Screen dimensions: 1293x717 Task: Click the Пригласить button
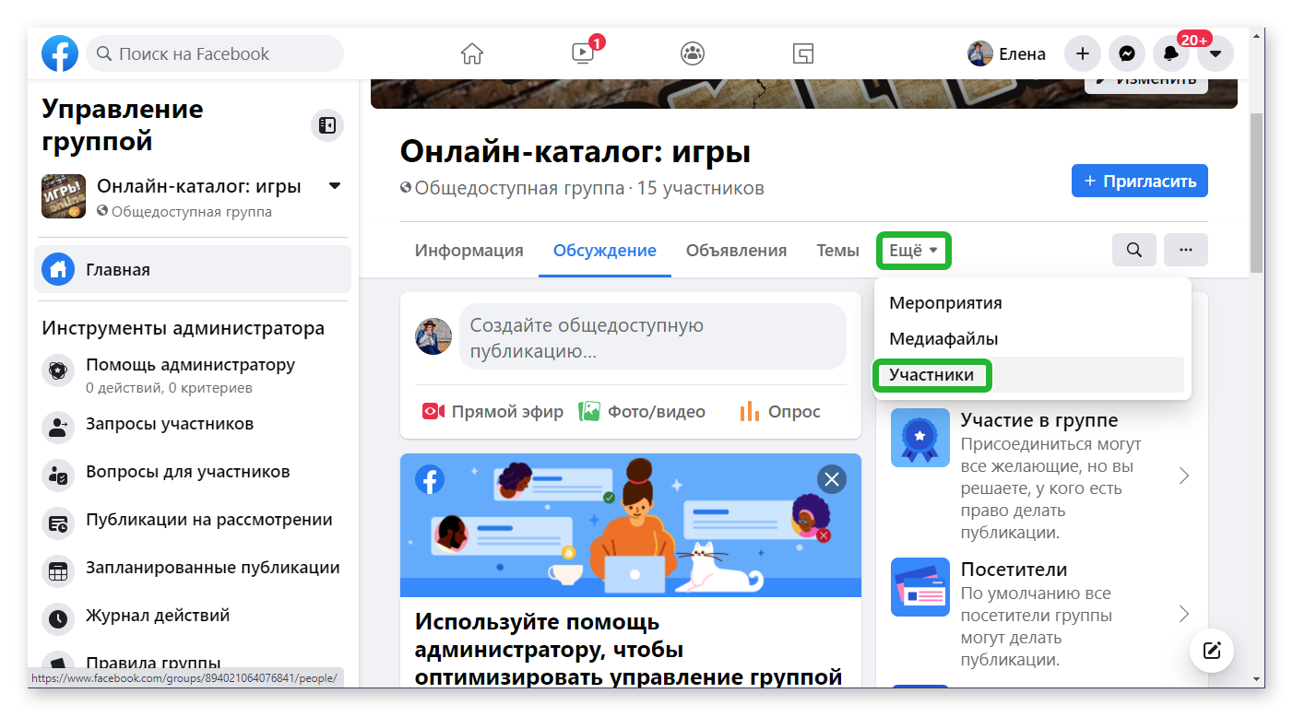click(1139, 181)
